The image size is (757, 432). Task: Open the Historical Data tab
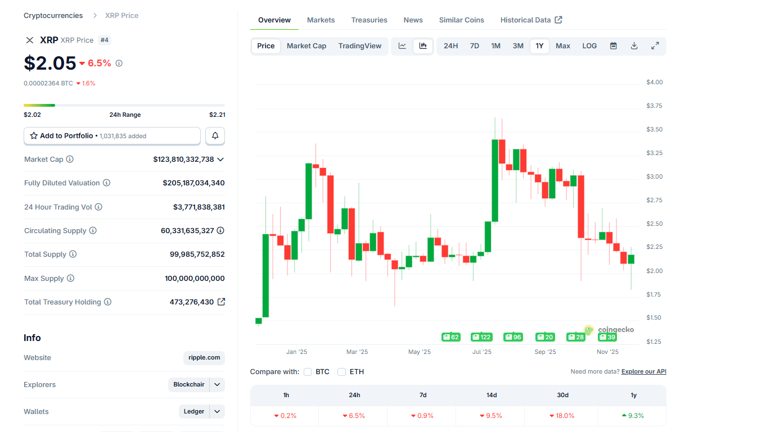(525, 20)
